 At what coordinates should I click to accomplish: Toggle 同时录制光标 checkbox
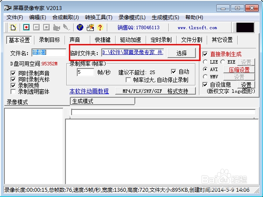pos(13,79)
